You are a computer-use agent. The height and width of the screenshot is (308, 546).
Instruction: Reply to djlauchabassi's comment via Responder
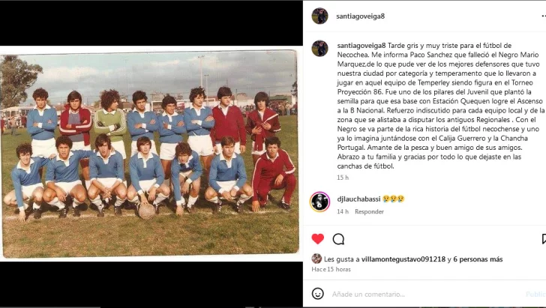(369, 211)
